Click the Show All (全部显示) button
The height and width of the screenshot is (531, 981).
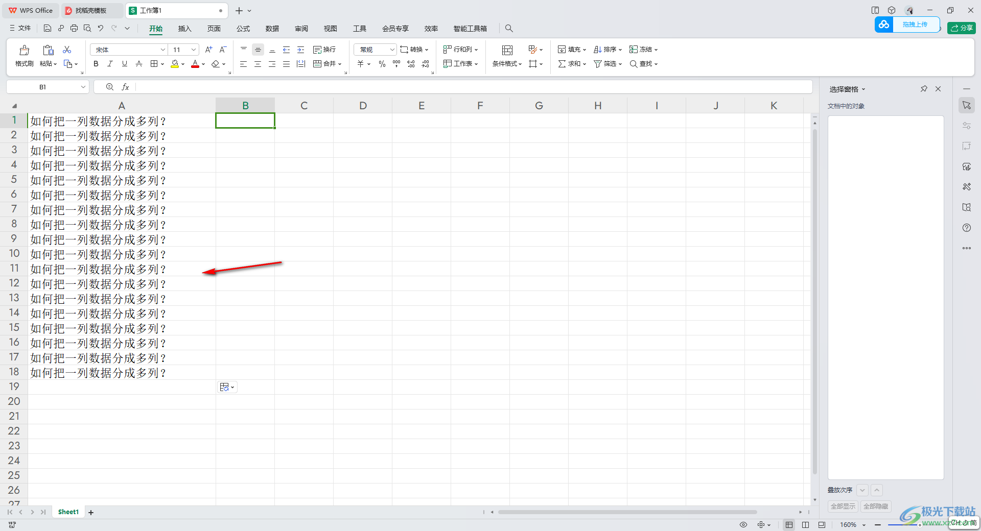(x=843, y=506)
